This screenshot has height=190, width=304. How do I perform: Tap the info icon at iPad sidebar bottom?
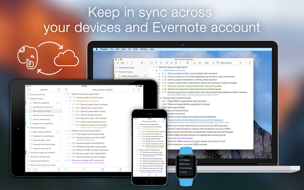(x=59, y=169)
